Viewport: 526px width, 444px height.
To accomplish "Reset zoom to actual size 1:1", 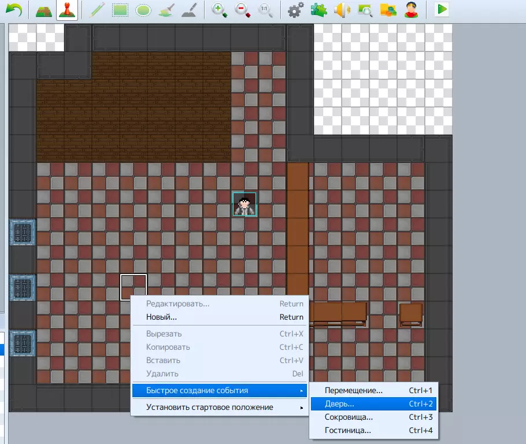I will tap(265, 10).
